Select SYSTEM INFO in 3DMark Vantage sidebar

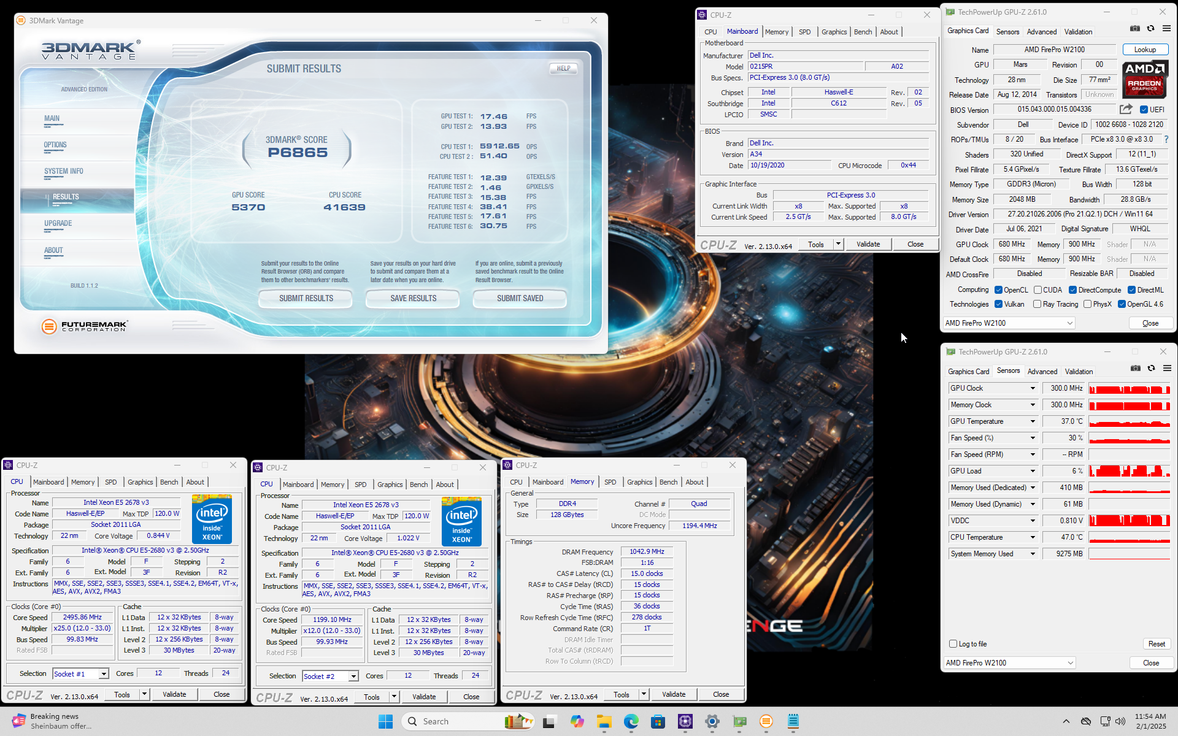(64, 172)
